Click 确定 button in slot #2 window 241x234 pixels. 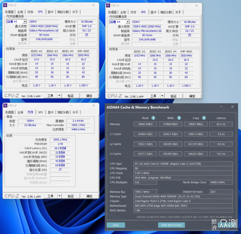click(x=89, y=96)
